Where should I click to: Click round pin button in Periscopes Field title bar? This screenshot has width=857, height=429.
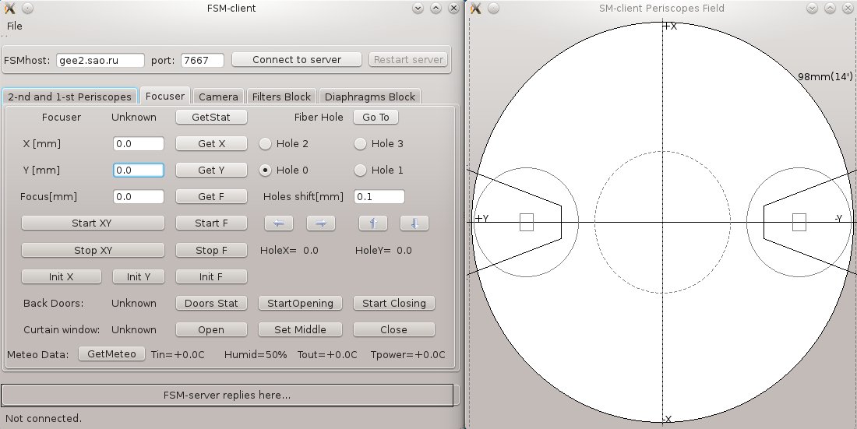click(x=493, y=9)
